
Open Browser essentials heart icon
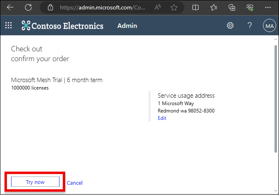click(250, 7)
